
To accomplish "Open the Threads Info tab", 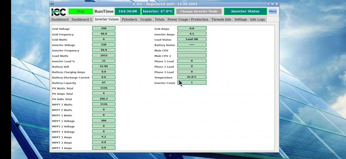I will click(x=221, y=19).
